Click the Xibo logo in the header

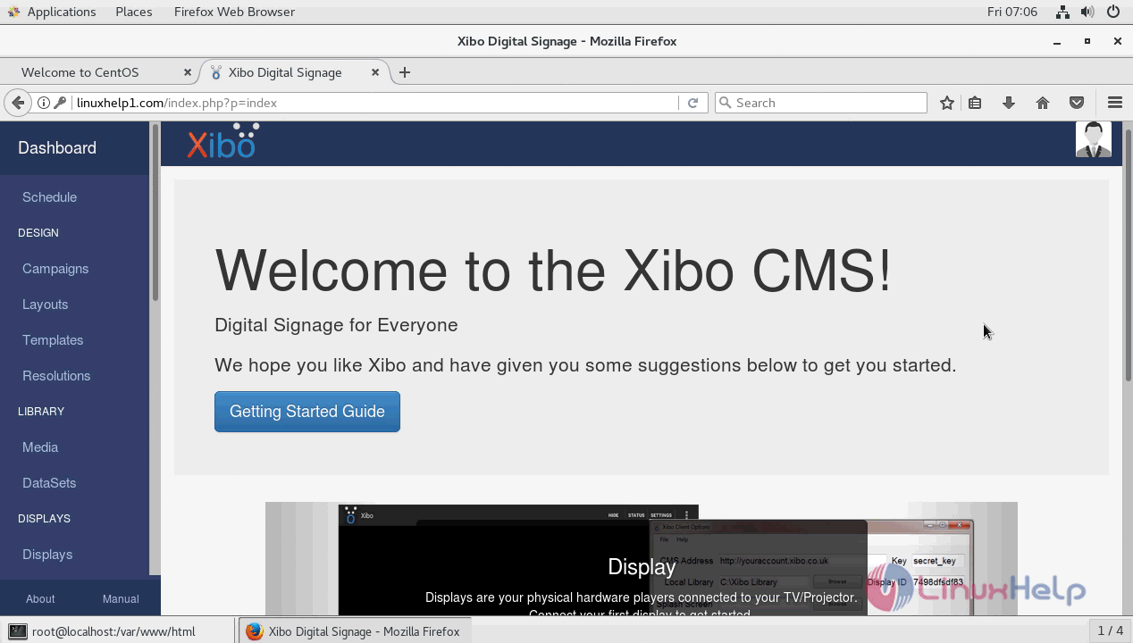click(x=223, y=141)
